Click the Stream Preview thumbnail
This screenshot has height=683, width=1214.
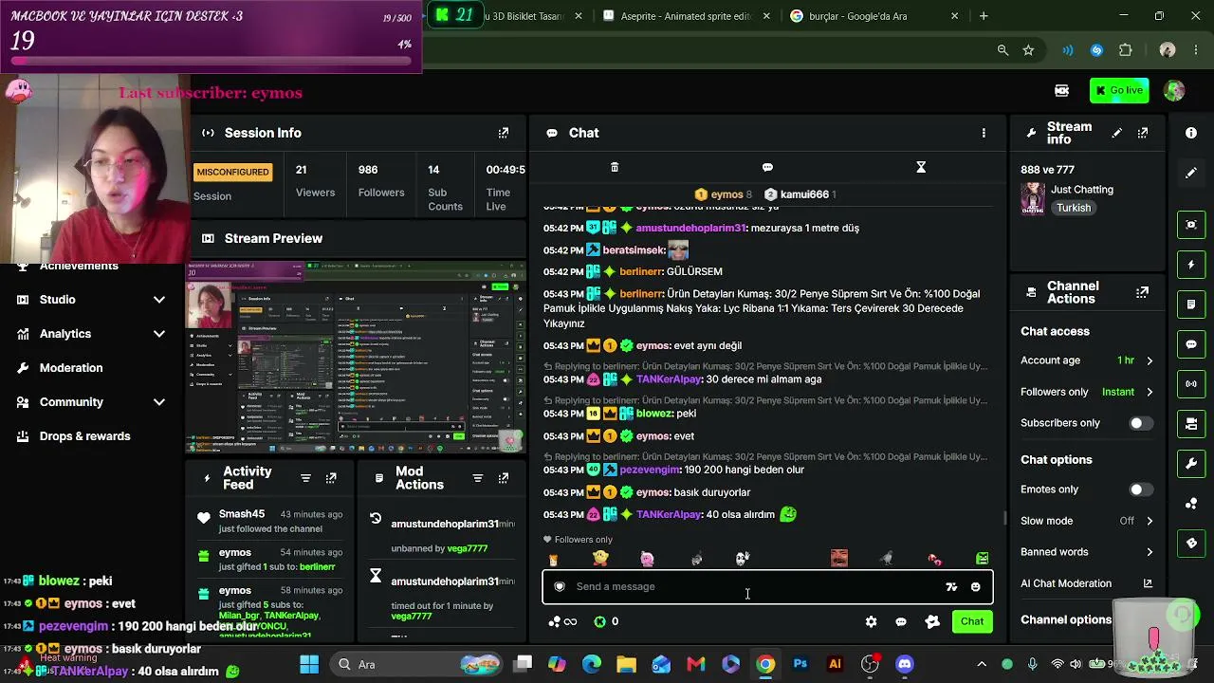click(x=356, y=356)
